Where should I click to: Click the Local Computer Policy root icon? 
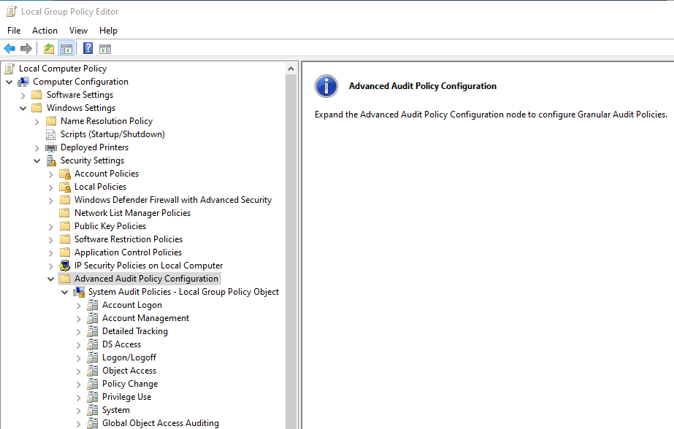[9, 69]
